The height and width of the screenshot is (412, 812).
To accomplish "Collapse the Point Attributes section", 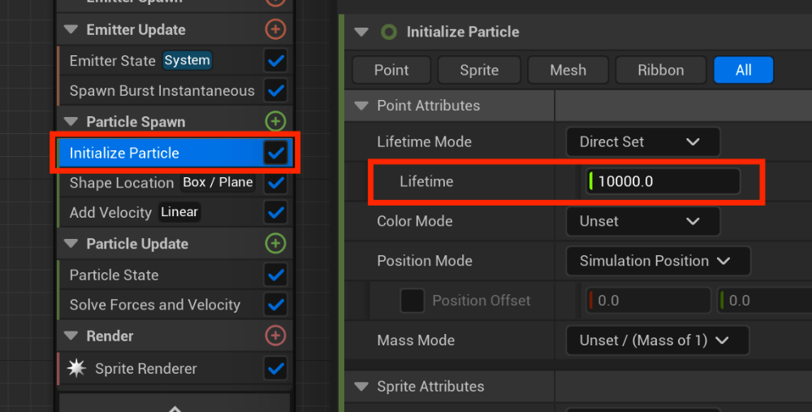I will tap(361, 106).
